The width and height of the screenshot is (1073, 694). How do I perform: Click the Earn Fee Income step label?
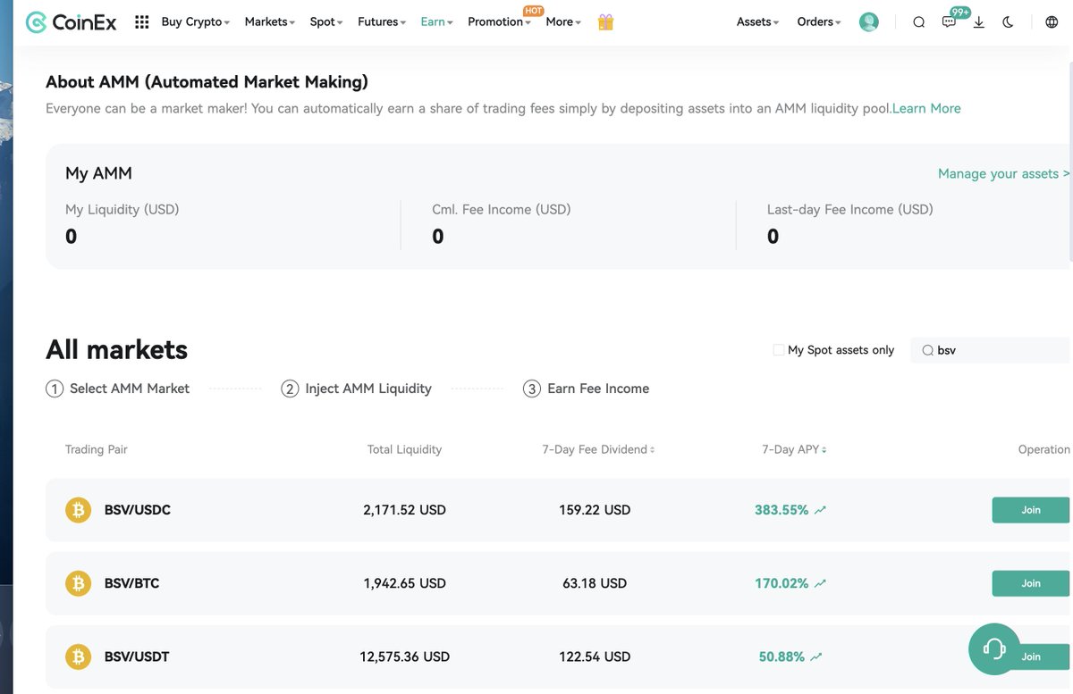click(x=598, y=389)
